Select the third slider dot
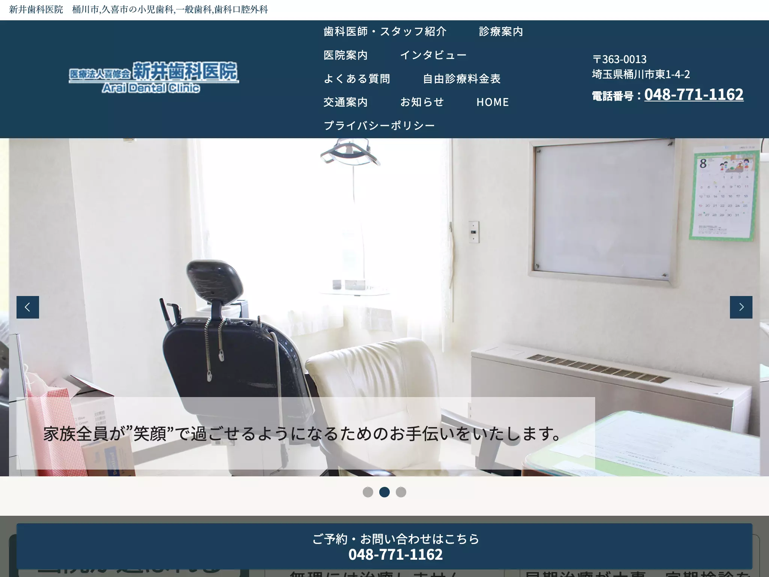Image resolution: width=769 pixels, height=577 pixels. tap(401, 492)
